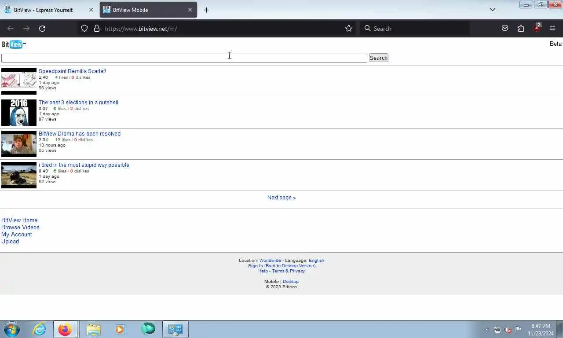Click the Beta label

click(556, 44)
